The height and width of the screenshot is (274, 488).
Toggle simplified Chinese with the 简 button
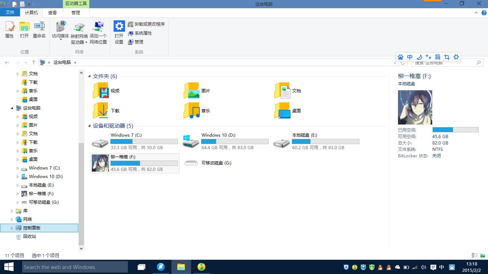(437, 57)
